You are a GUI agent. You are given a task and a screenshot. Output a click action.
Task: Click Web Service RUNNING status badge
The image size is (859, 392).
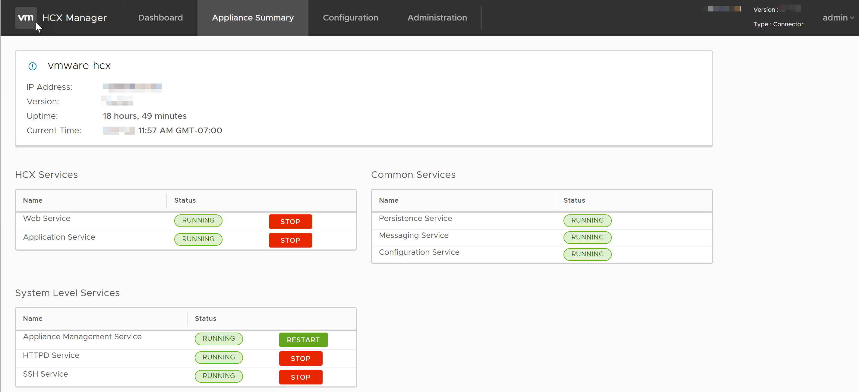click(198, 220)
